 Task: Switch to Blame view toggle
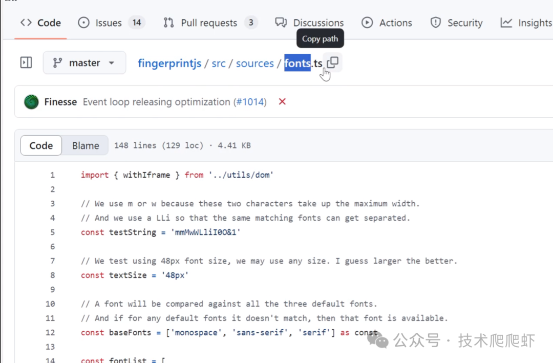[86, 145]
